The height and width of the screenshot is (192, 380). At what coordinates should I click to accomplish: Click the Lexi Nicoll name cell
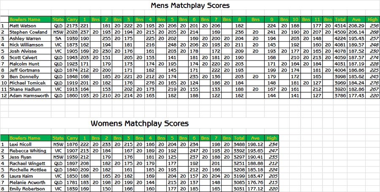[30, 144]
